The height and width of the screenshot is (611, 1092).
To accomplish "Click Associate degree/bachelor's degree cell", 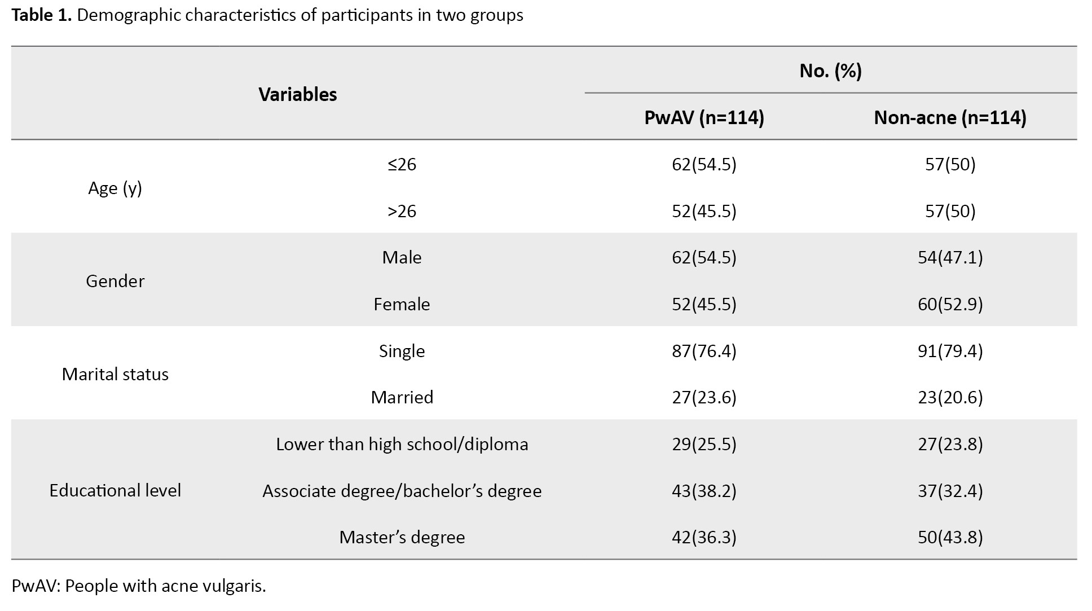I will pos(402,491).
